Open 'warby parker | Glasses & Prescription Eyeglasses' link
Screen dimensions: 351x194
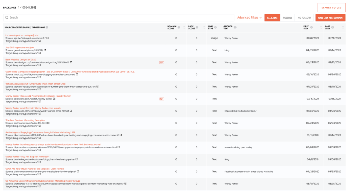coord(38,96)
